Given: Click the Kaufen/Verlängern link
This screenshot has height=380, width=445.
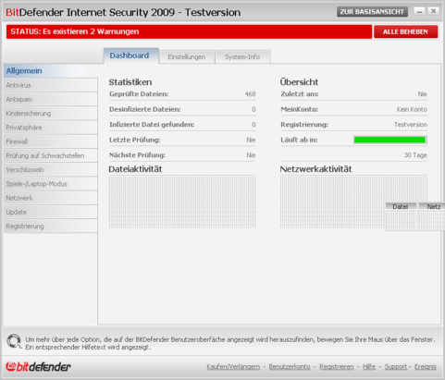Looking at the screenshot, I should (233, 367).
